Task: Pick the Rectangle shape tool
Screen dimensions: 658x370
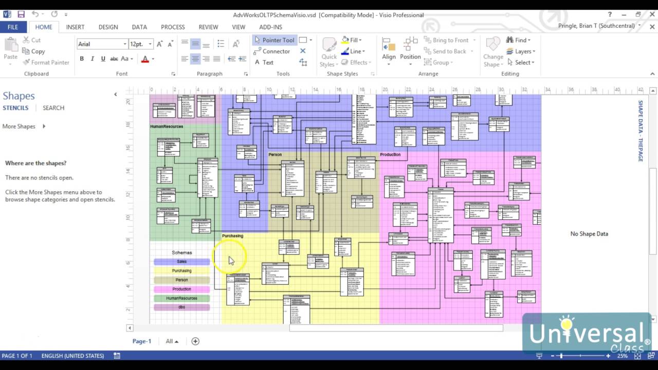Action: (303, 40)
